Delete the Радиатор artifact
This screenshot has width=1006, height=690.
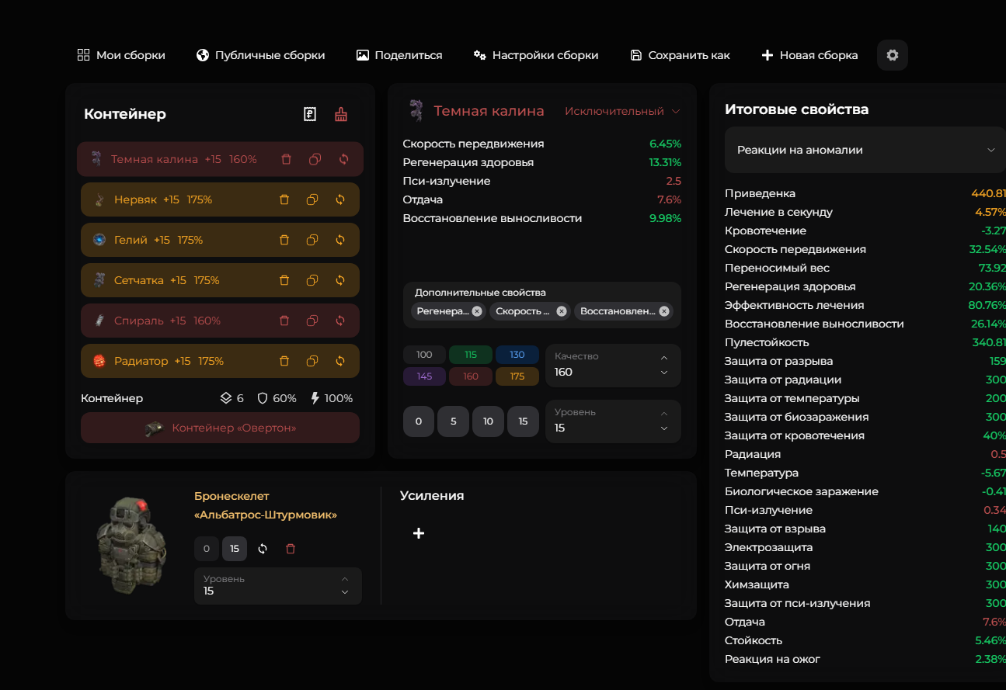284,361
